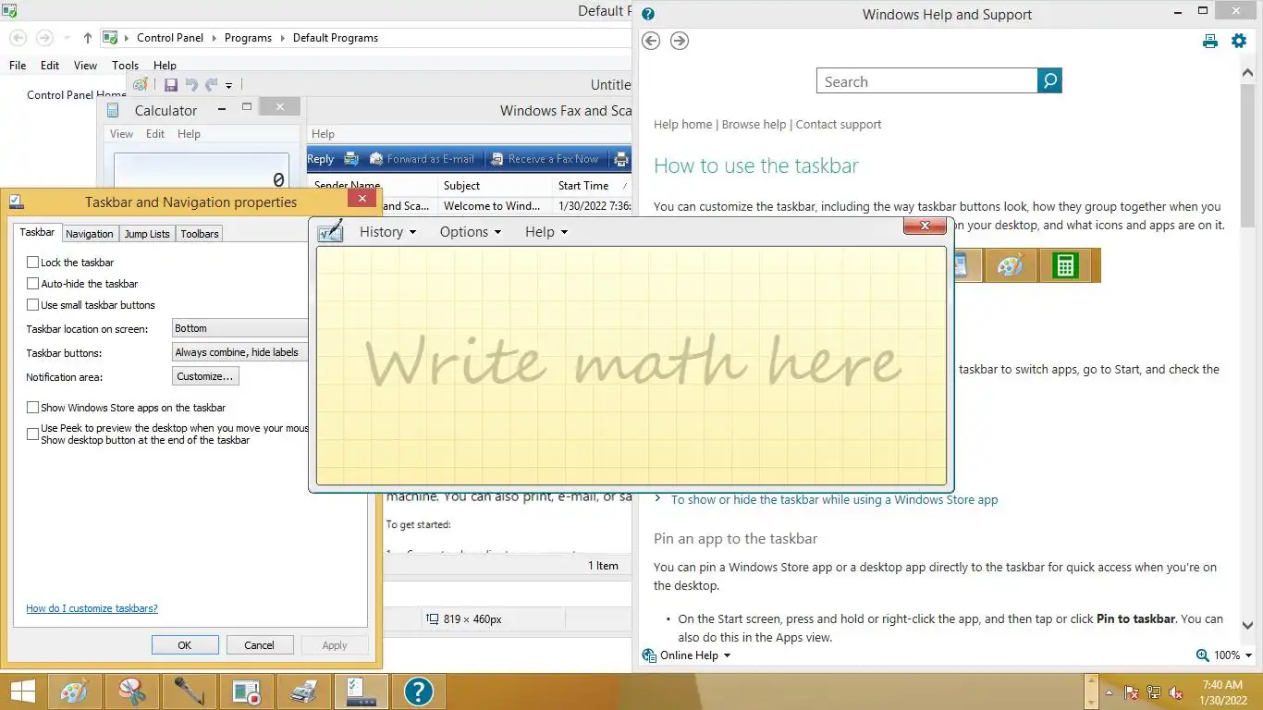Image resolution: width=1263 pixels, height=710 pixels.
Task: Click Forward as E-mail in Fax and Scan
Action: (x=422, y=159)
